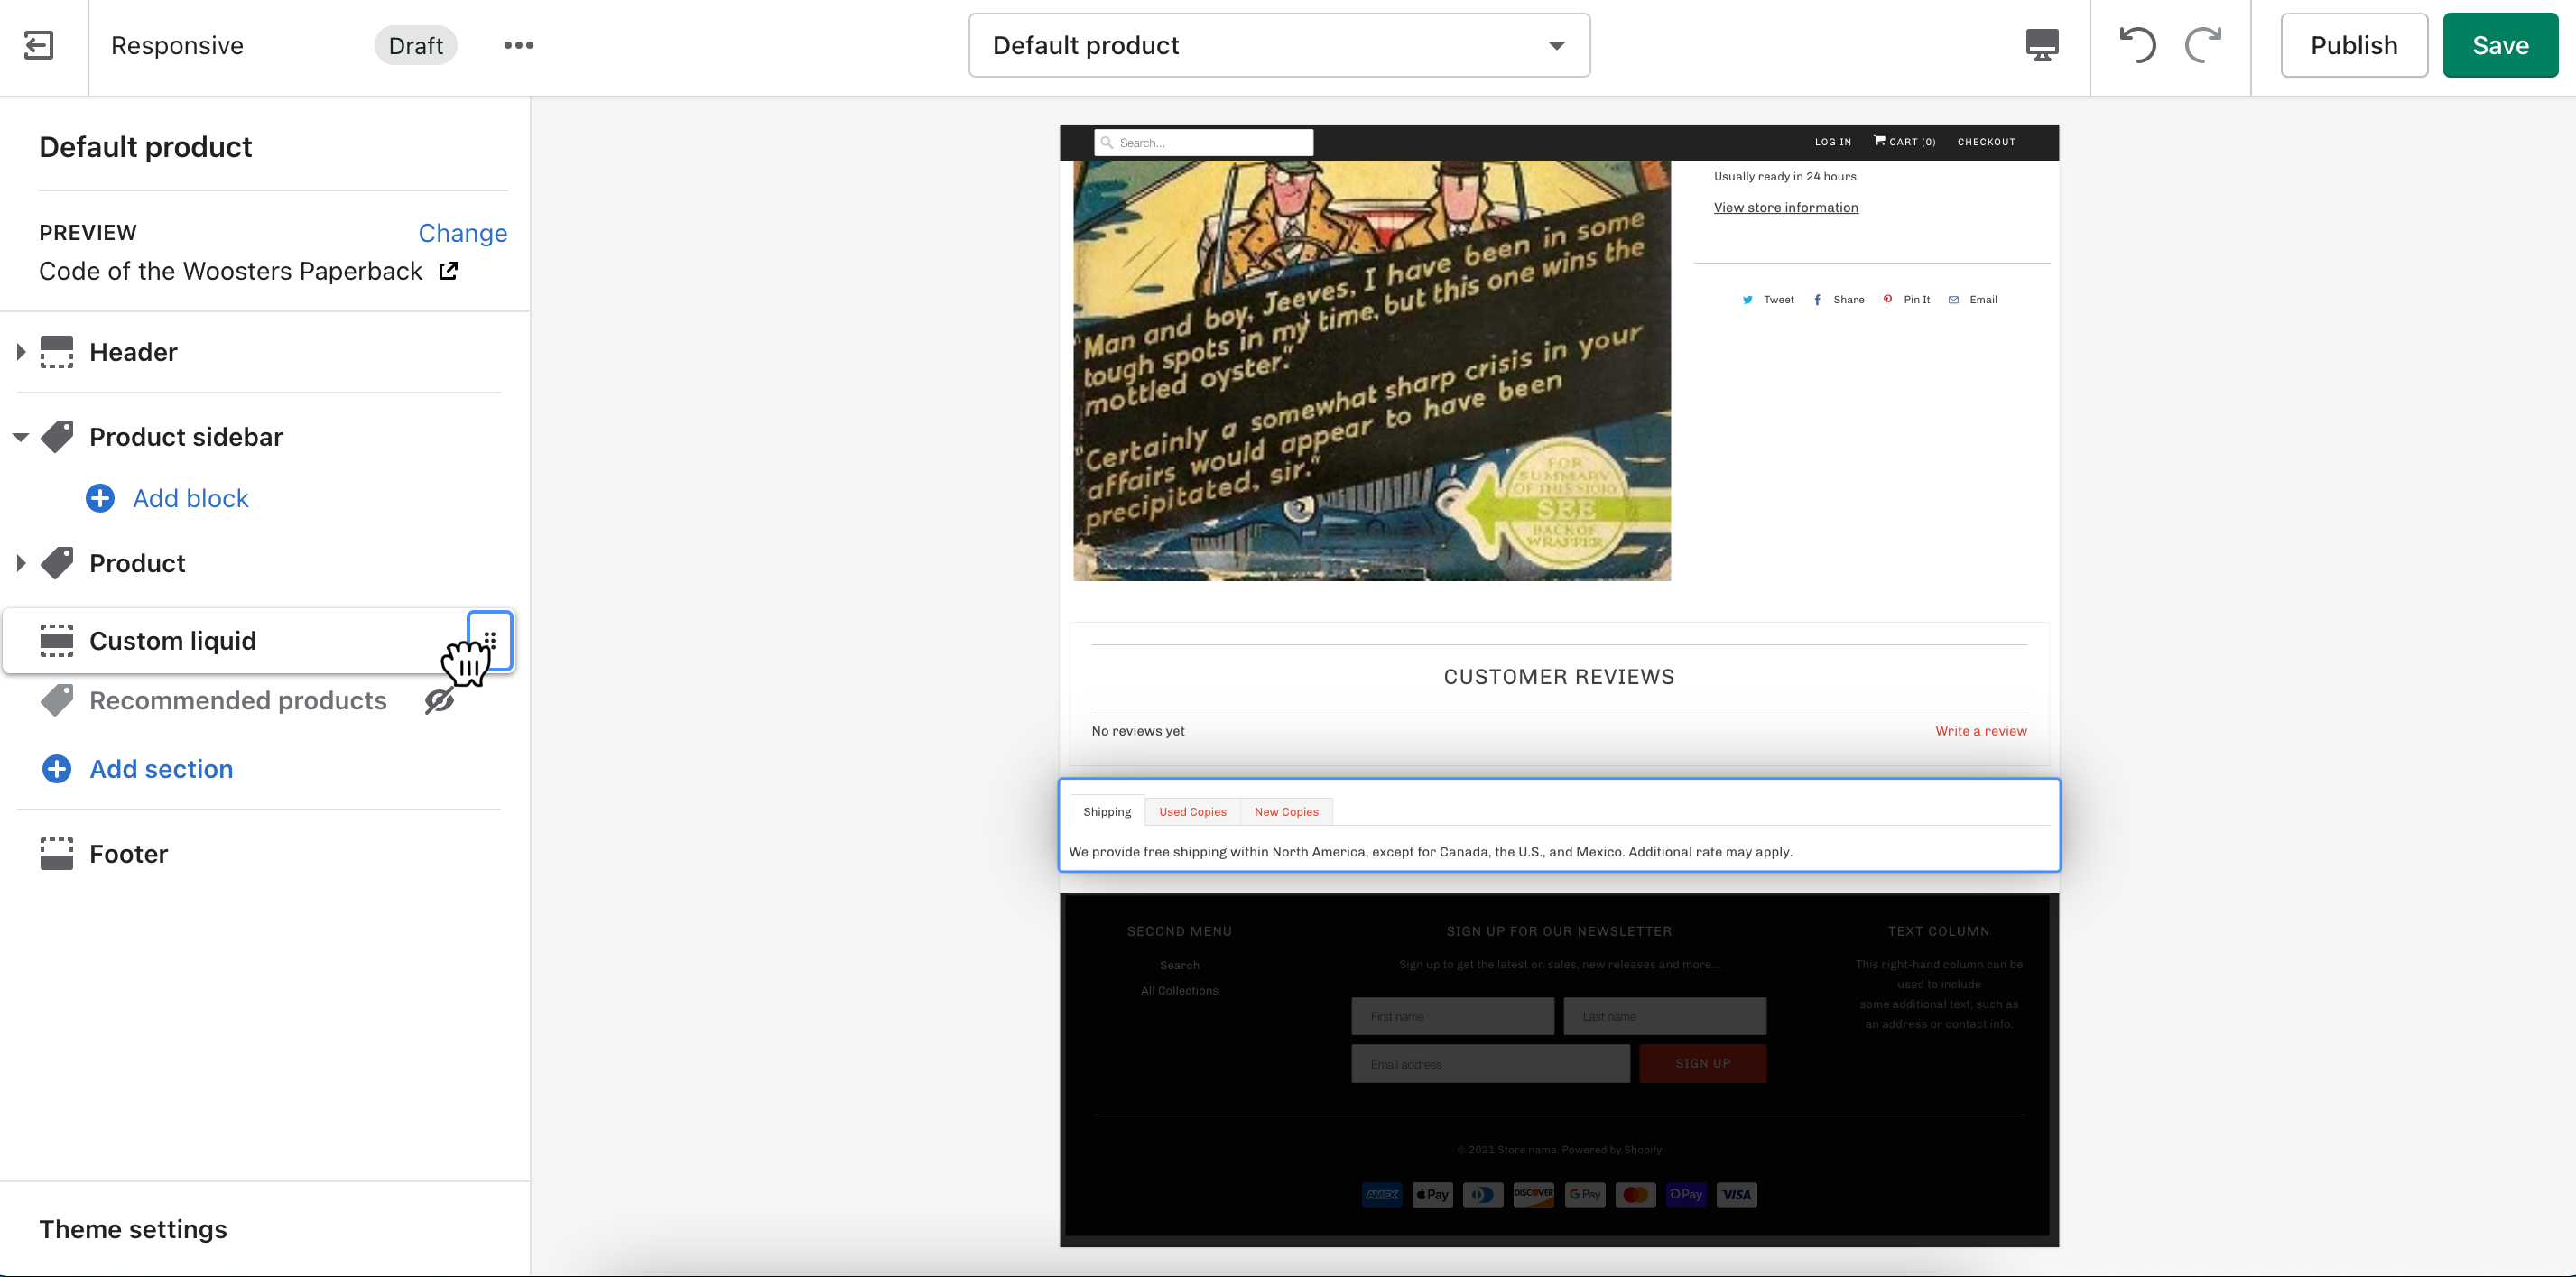Screen dimensions: 2576x1277
Task: Click the Shop Pay icon in footer
Action: [1686, 1194]
